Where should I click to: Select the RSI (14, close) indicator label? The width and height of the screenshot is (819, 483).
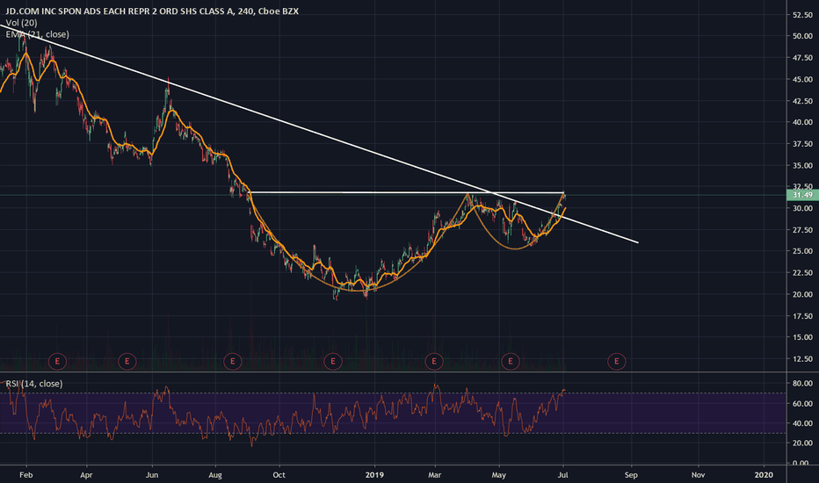(34, 384)
